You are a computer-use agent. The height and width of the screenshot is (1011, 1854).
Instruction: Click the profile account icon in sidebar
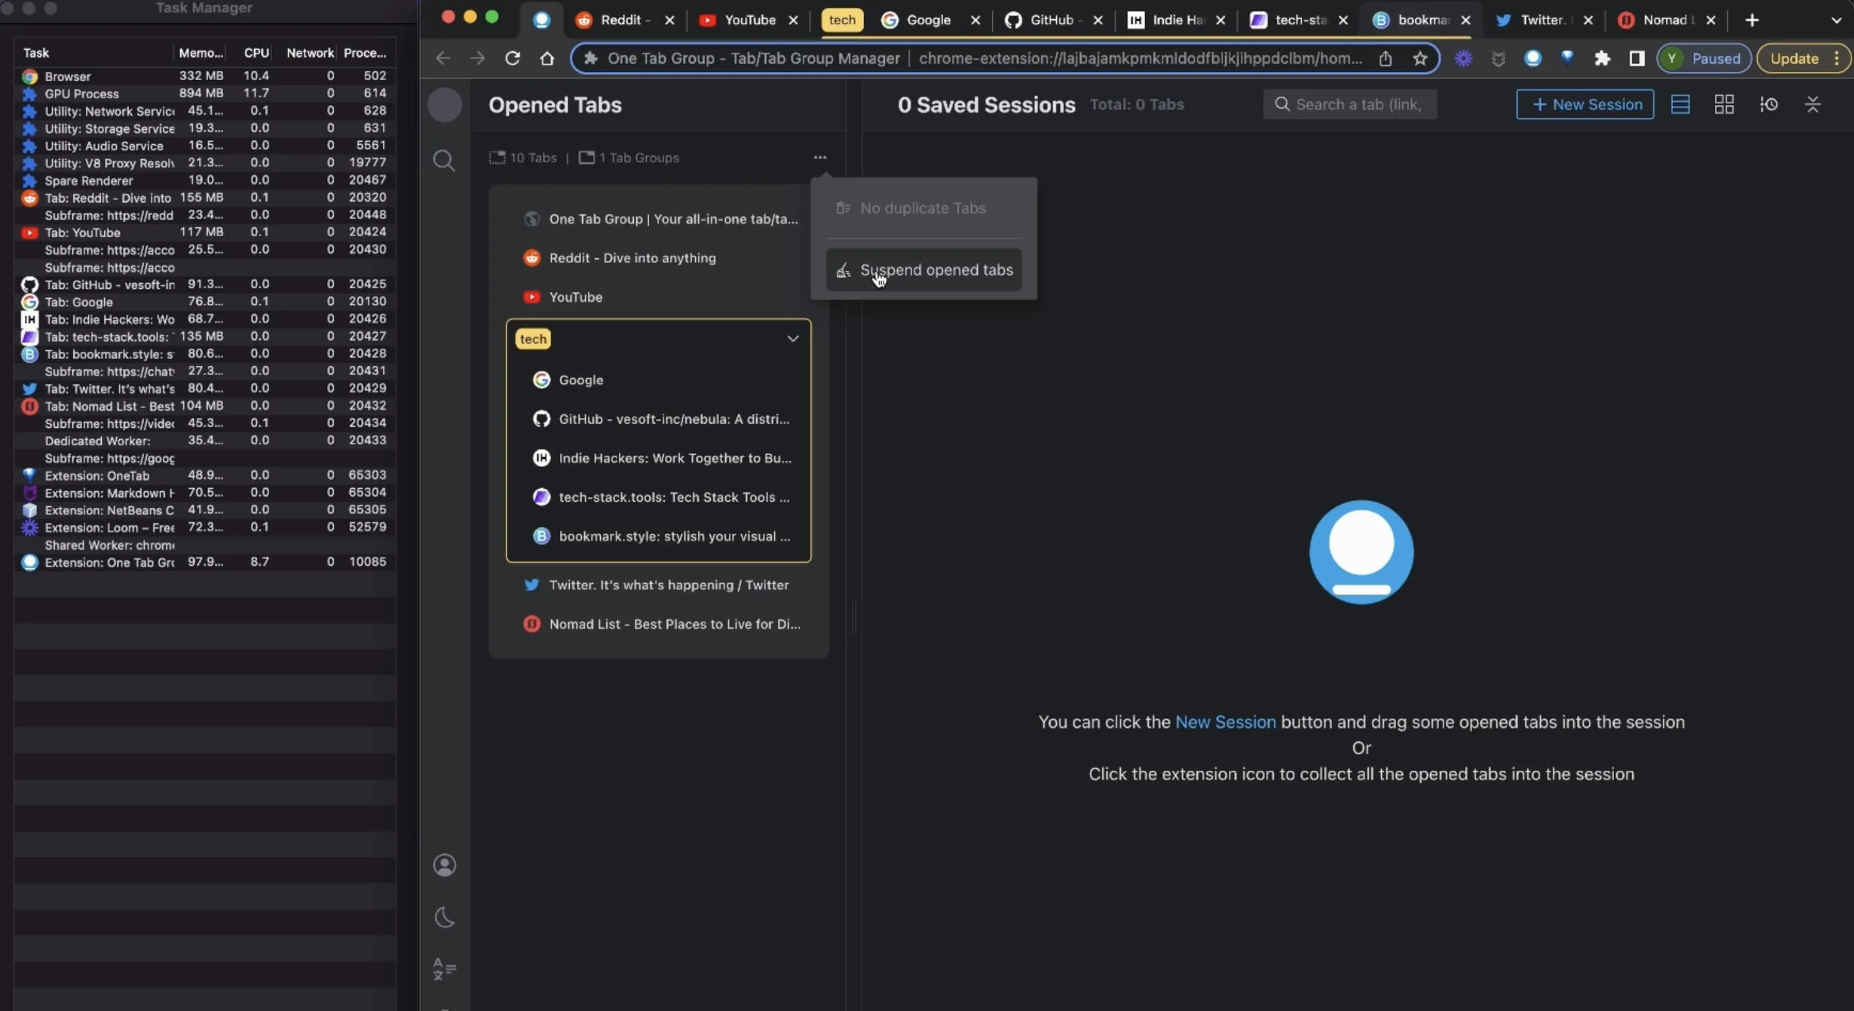(x=445, y=865)
